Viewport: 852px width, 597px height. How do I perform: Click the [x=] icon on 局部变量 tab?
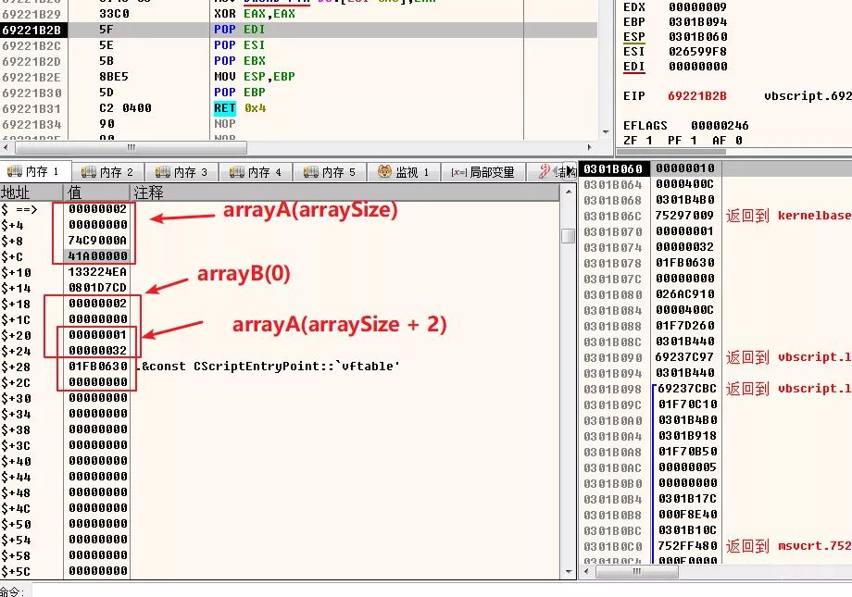tap(458, 172)
